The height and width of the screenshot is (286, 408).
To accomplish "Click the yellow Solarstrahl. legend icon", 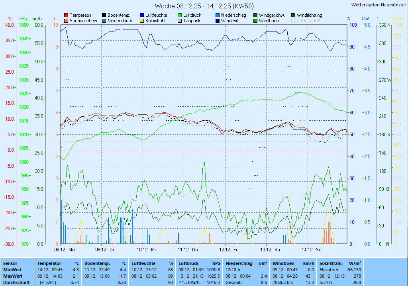I will tap(142, 21).
